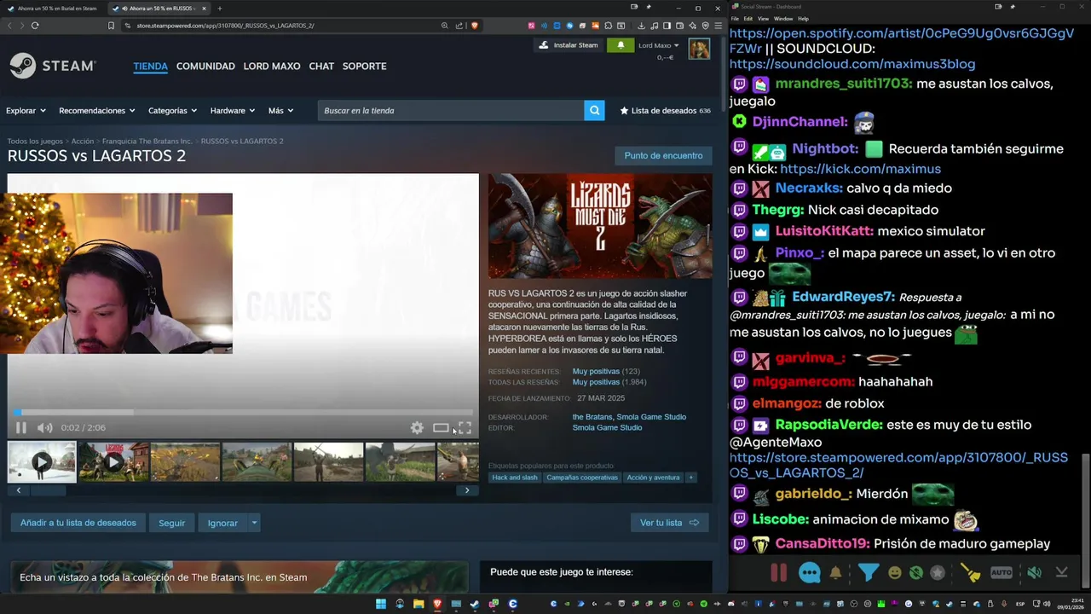1091x614 pixels.
Task: Mute the trailer video volume icon
Action: tap(45, 428)
